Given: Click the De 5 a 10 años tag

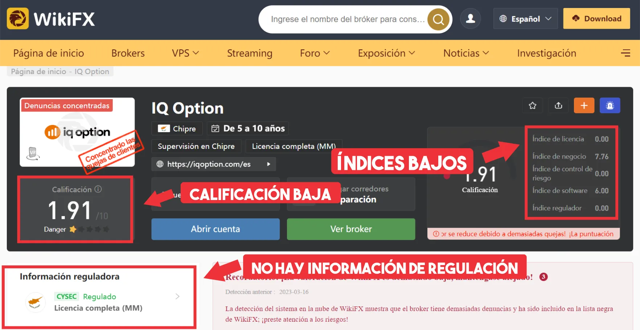Looking at the screenshot, I should [248, 129].
